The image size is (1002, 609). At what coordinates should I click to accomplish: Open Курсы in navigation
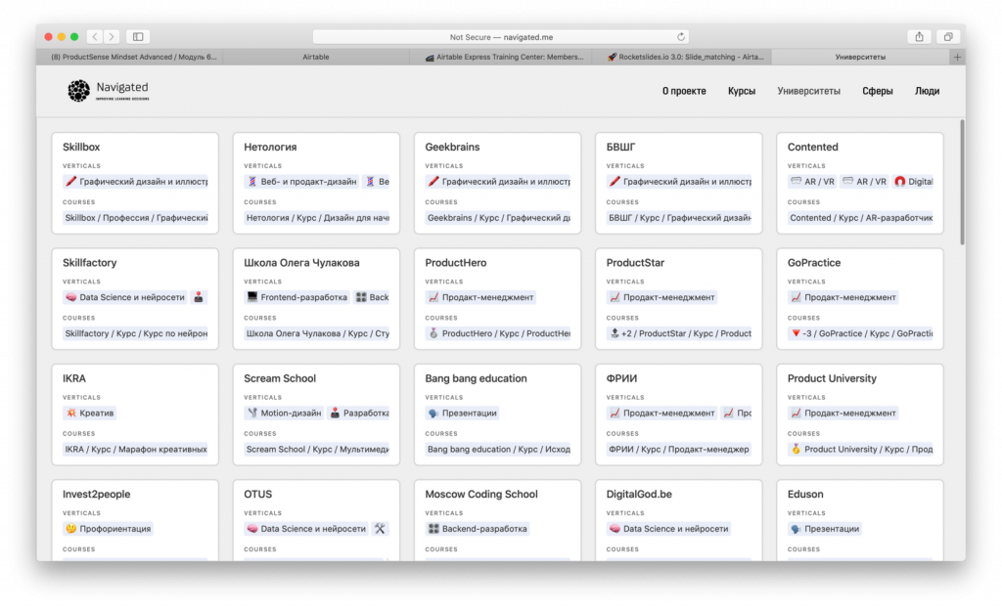click(742, 91)
